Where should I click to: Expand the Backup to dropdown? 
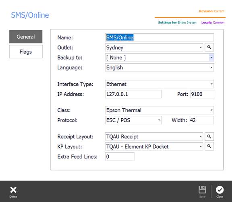(x=159, y=58)
